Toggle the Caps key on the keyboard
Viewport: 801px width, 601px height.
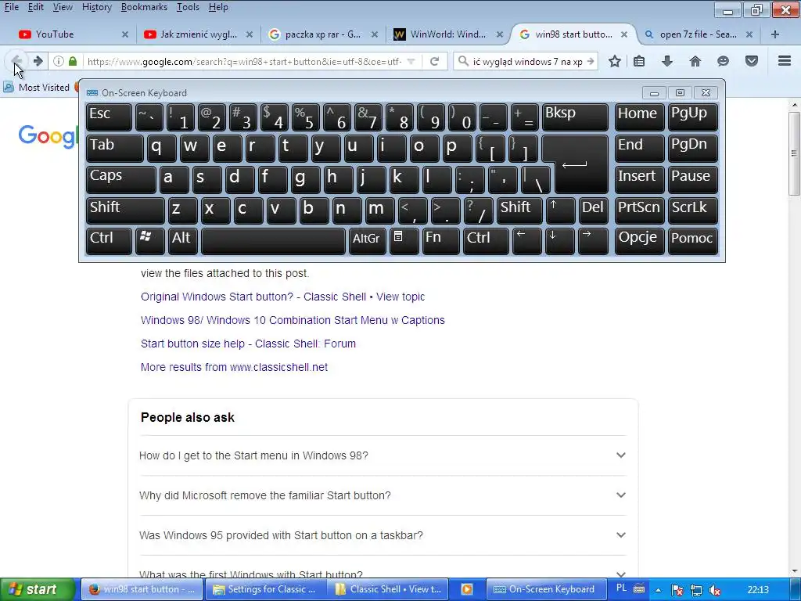(x=120, y=179)
